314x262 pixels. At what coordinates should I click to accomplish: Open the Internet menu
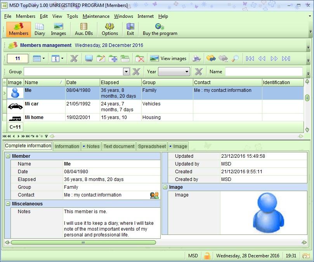[x=146, y=16]
